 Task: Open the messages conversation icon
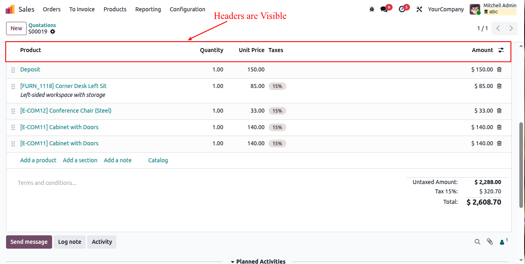point(384,9)
